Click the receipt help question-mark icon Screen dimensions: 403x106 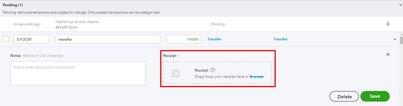[213, 70]
